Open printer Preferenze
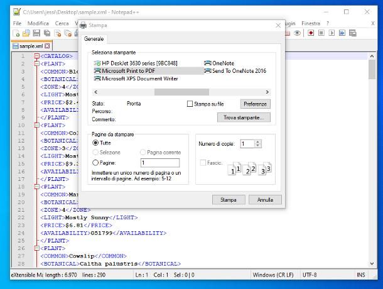Image resolution: width=383 pixels, height=289 pixels. click(256, 104)
